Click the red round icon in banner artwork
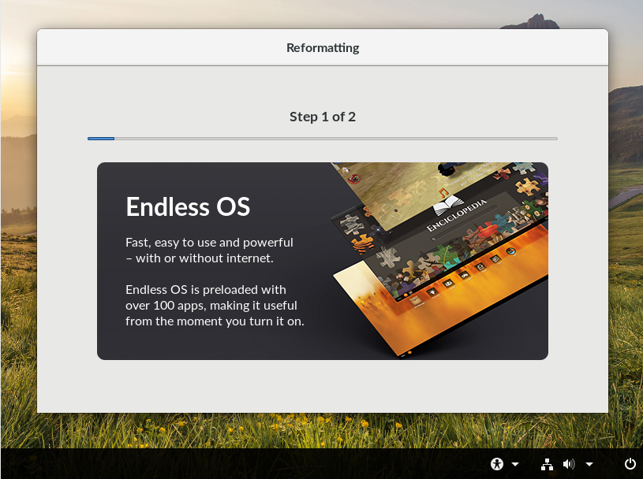 pyautogui.click(x=354, y=179)
